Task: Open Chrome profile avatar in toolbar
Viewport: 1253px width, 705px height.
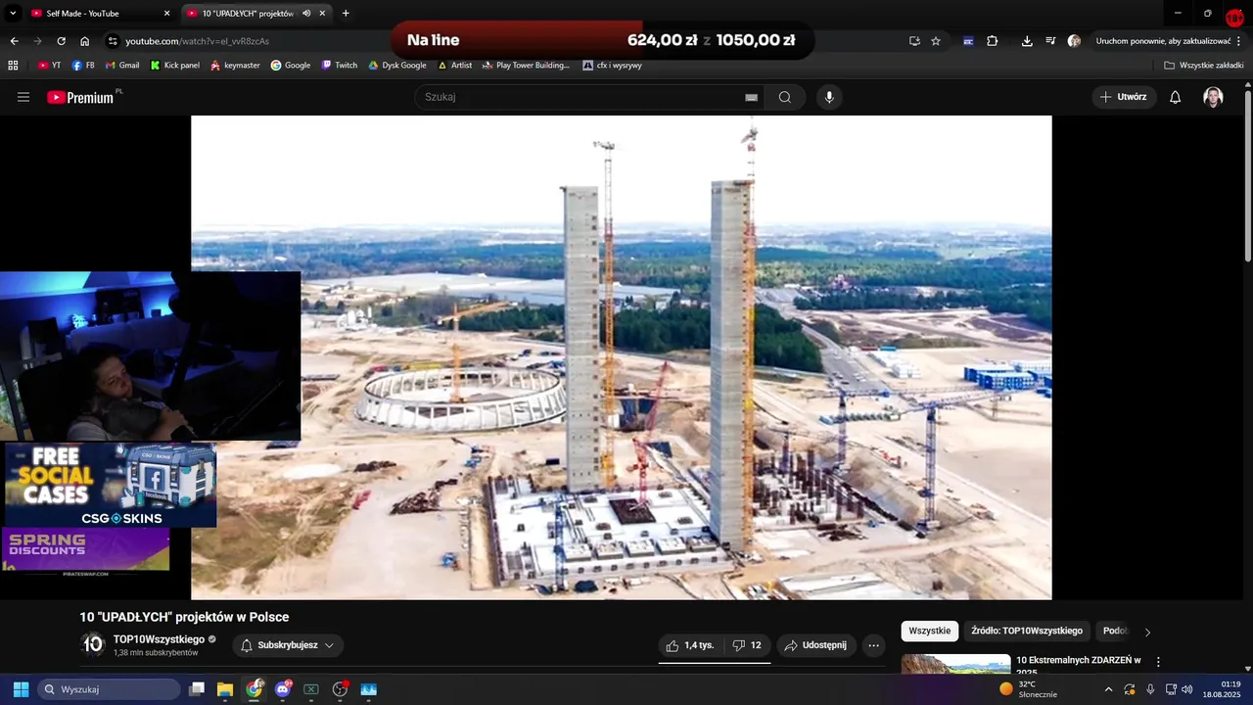Action: (x=1074, y=41)
